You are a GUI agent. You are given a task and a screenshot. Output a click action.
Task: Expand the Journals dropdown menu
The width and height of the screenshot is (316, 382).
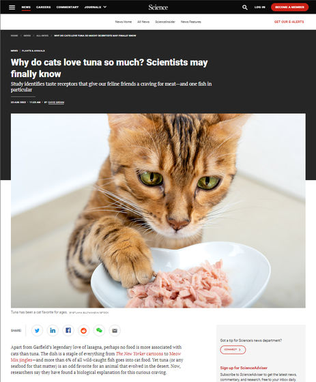(96, 7)
